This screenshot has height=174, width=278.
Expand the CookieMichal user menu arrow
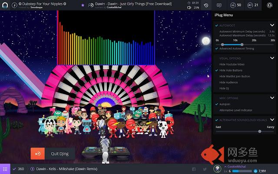pos(225,167)
